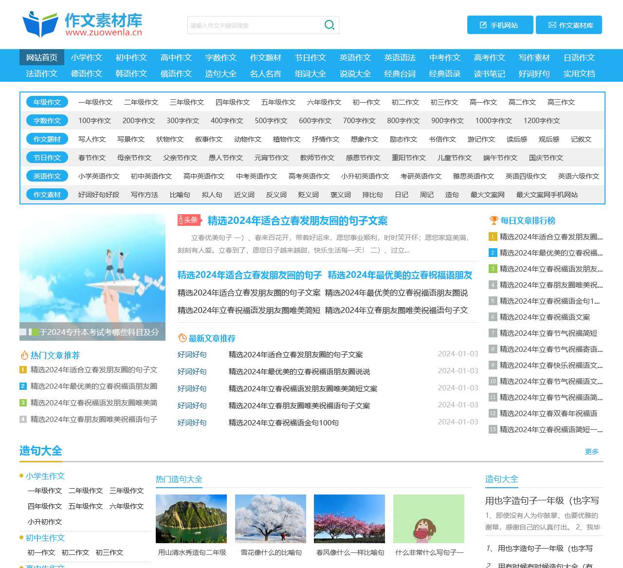623x568 pixels.
Task: Select the 年级作文 category label
Action: point(47,102)
